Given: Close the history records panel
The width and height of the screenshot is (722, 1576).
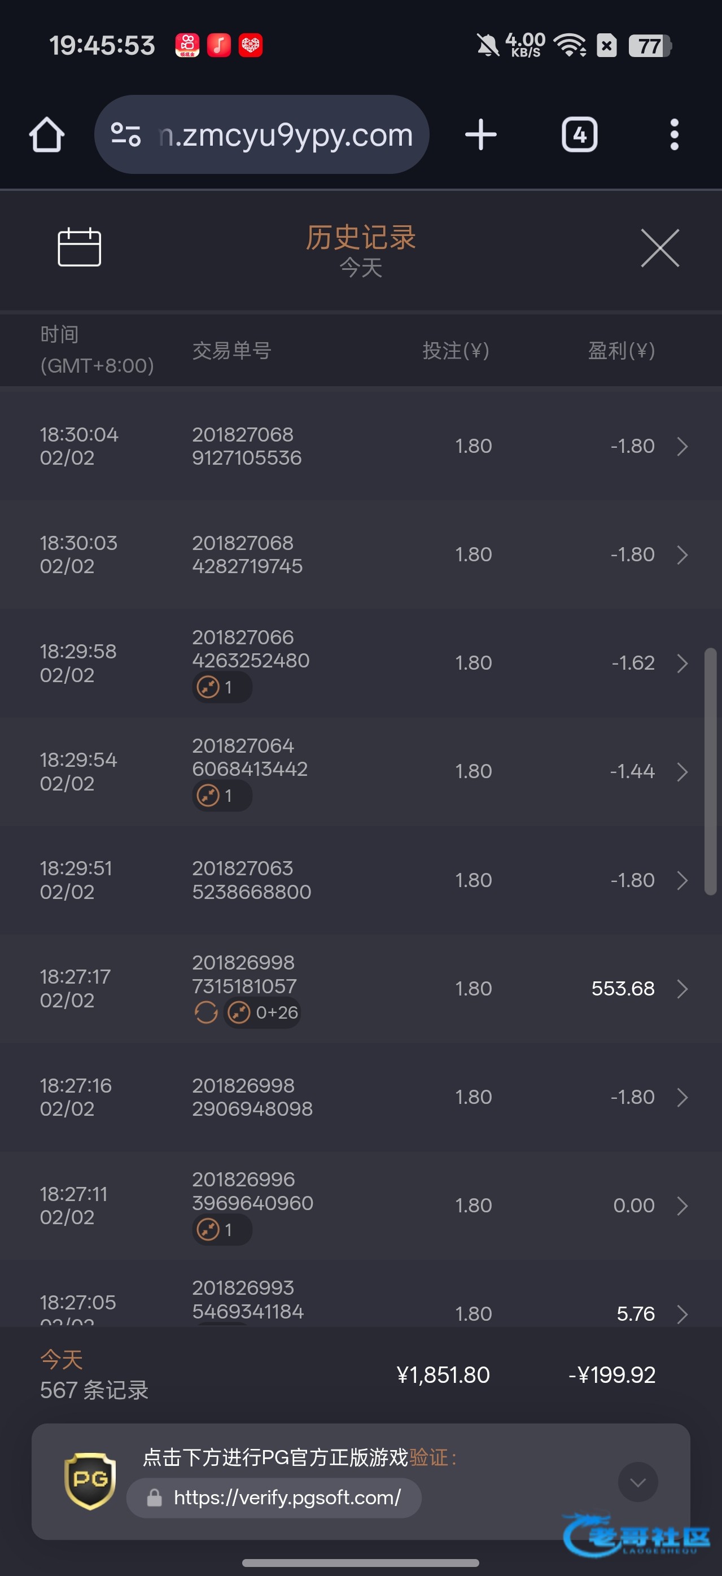Looking at the screenshot, I should click(x=659, y=248).
